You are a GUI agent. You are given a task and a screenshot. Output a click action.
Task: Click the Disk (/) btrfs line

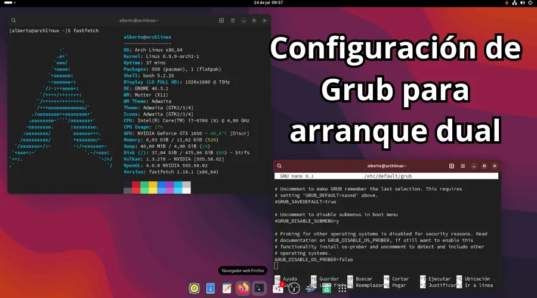[x=186, y=153]
